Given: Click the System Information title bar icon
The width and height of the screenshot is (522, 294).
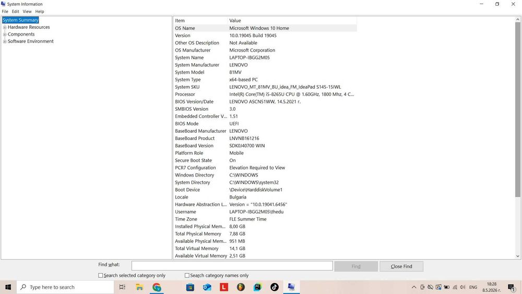Looking at the screenshot, I should click(x=3, y=4).
